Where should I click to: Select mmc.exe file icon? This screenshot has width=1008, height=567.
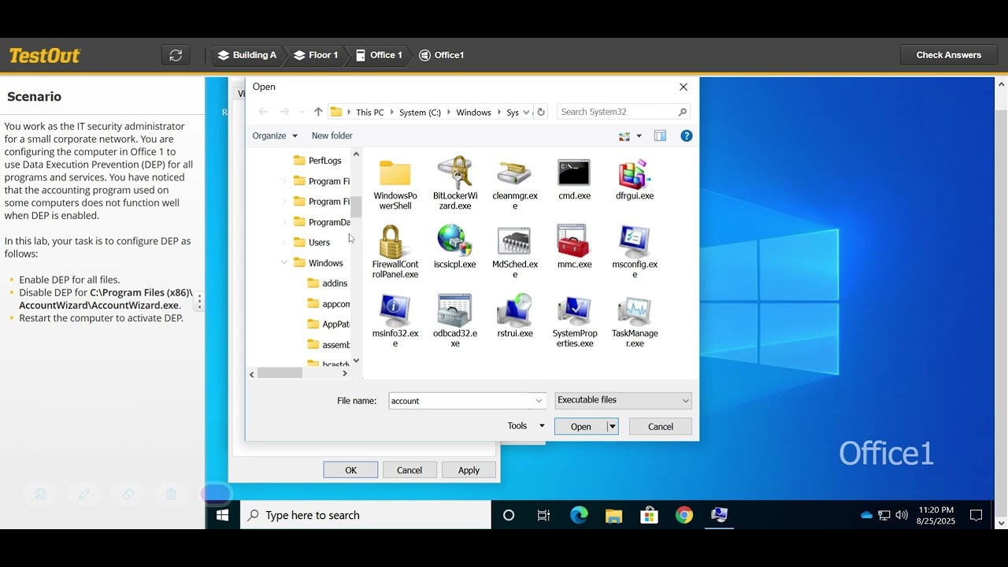click(x=574, y=242)
